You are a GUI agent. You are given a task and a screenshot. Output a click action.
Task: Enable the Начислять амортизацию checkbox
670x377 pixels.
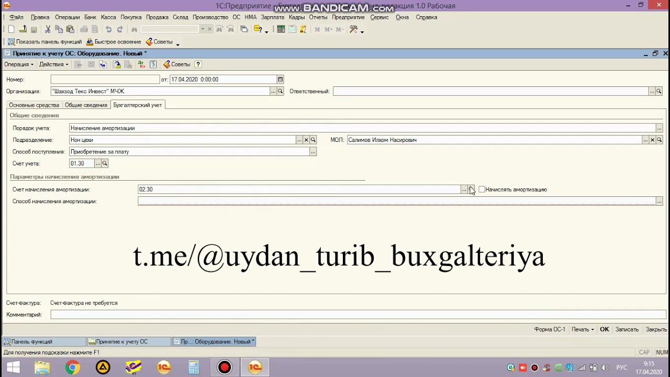pyautogui.click(x=482, y=190)
